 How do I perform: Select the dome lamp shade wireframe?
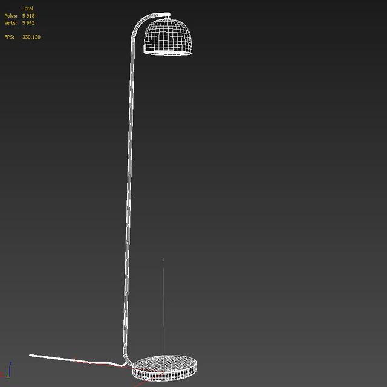(x=168, y=36)
